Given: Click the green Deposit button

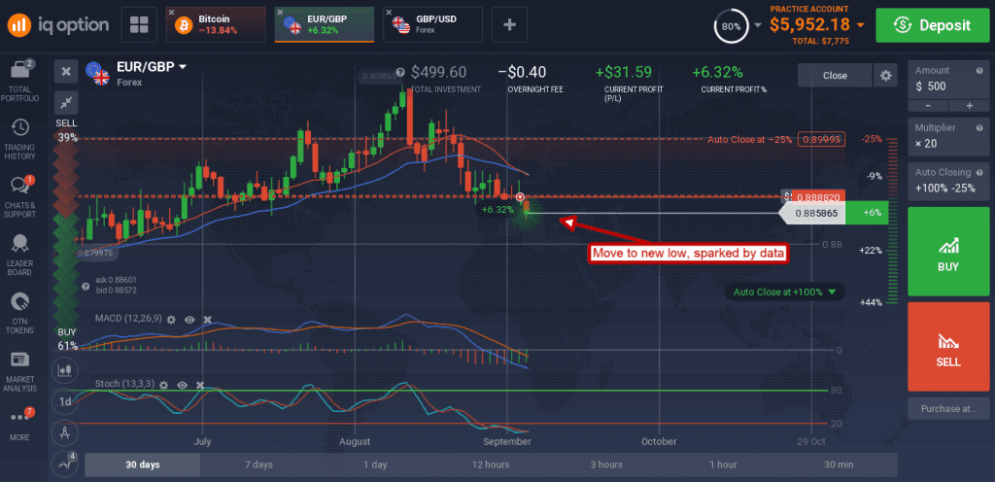Looking at the screenshot, I should click(932, 24).
